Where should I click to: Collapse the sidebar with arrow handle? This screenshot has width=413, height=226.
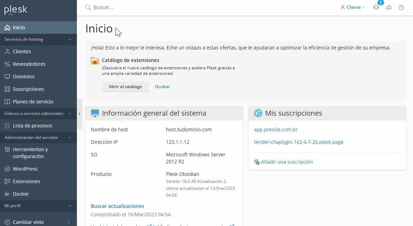(x=80, y=114)
